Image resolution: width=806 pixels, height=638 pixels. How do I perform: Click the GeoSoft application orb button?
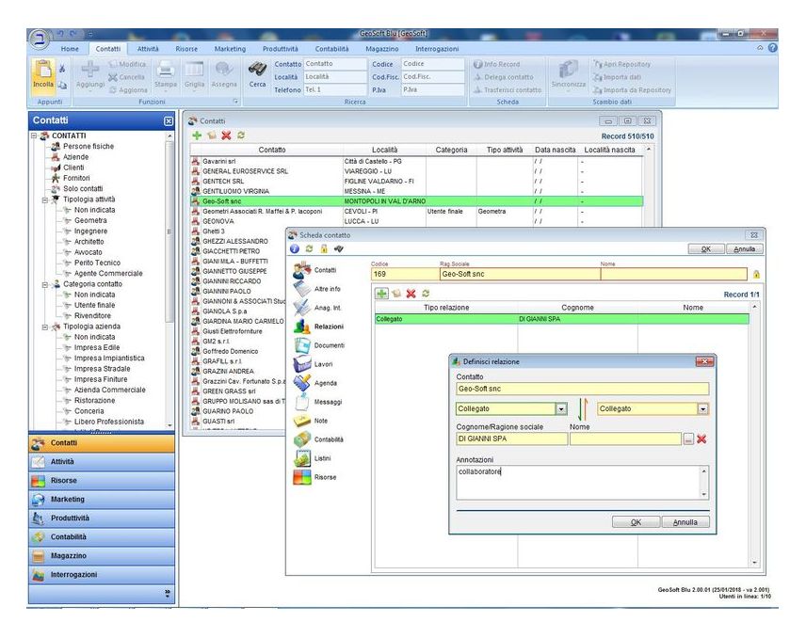click(x=39, y=39)
